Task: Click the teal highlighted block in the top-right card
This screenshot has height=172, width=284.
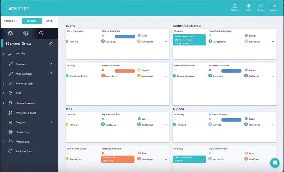Action: coord(189,40)
